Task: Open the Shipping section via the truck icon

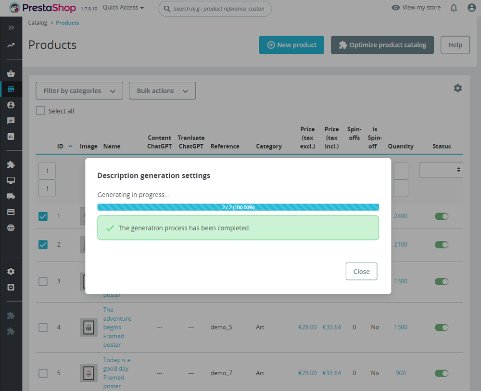Action: tap(11, 196)
